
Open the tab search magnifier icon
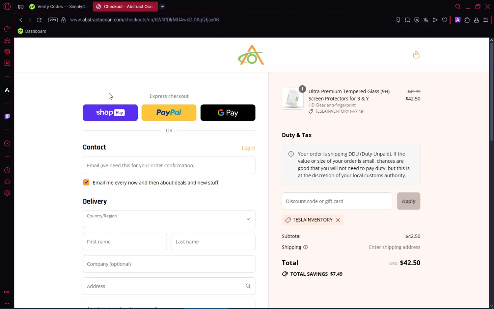pyautogui.click(x=458, y=7)
